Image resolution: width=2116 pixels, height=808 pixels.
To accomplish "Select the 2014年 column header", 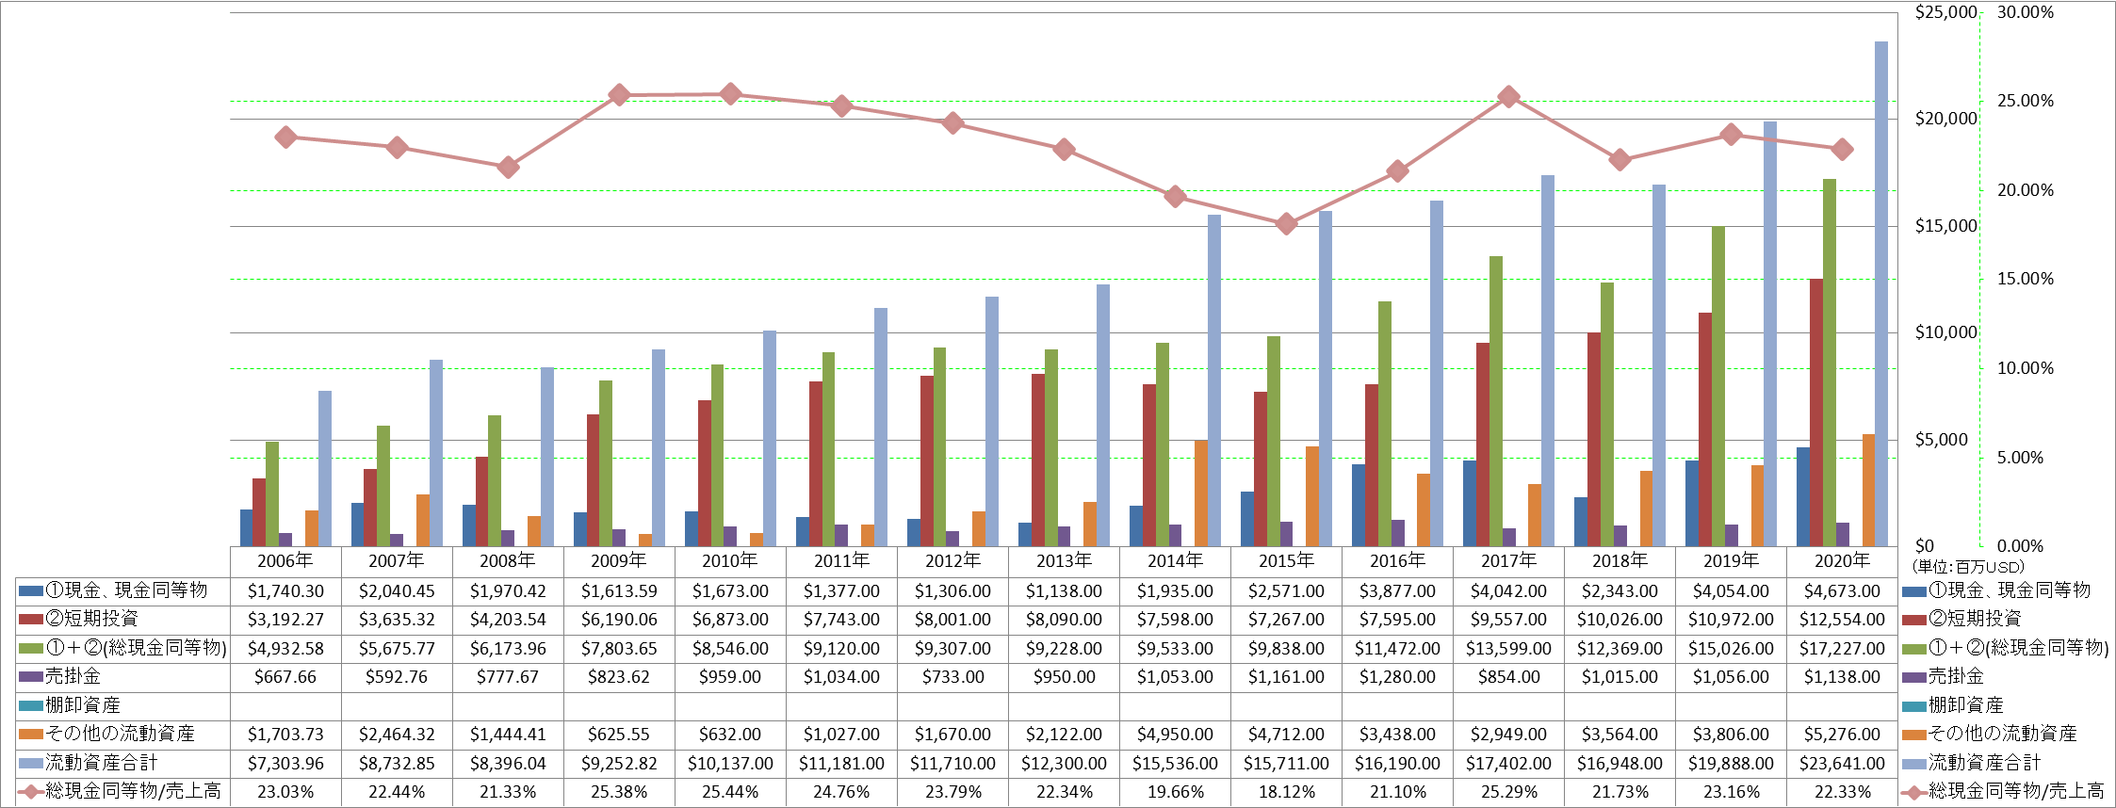I will coord(1175,561).
